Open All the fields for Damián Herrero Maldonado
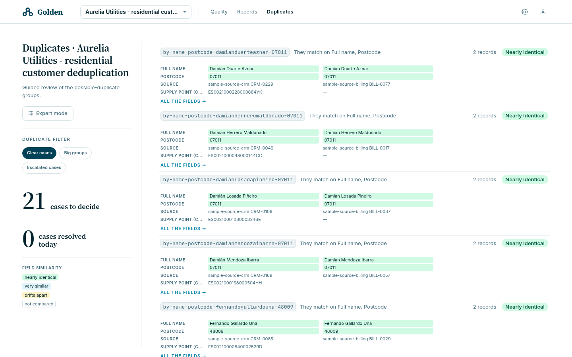The image size is (572, 357). pos(183,165)
